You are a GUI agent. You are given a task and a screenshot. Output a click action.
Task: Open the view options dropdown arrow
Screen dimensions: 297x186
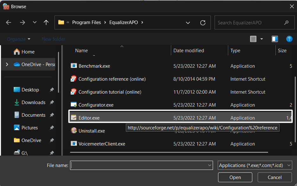[261, 39]
